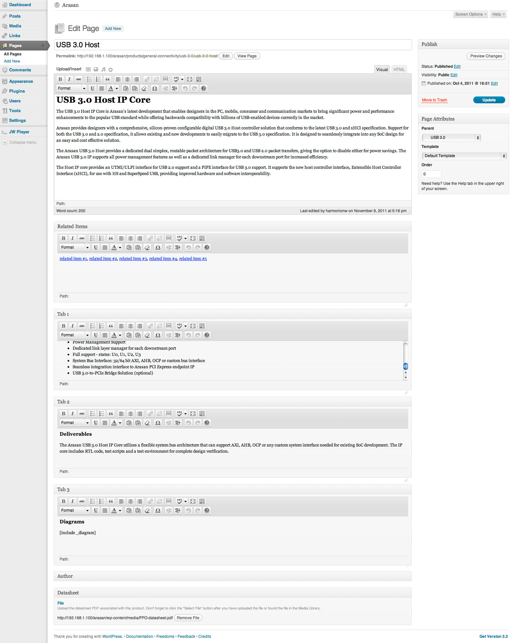514x643 pixels.
Task: Open editor help icon in Tab 3 toolbar
Action: (207, 510)
